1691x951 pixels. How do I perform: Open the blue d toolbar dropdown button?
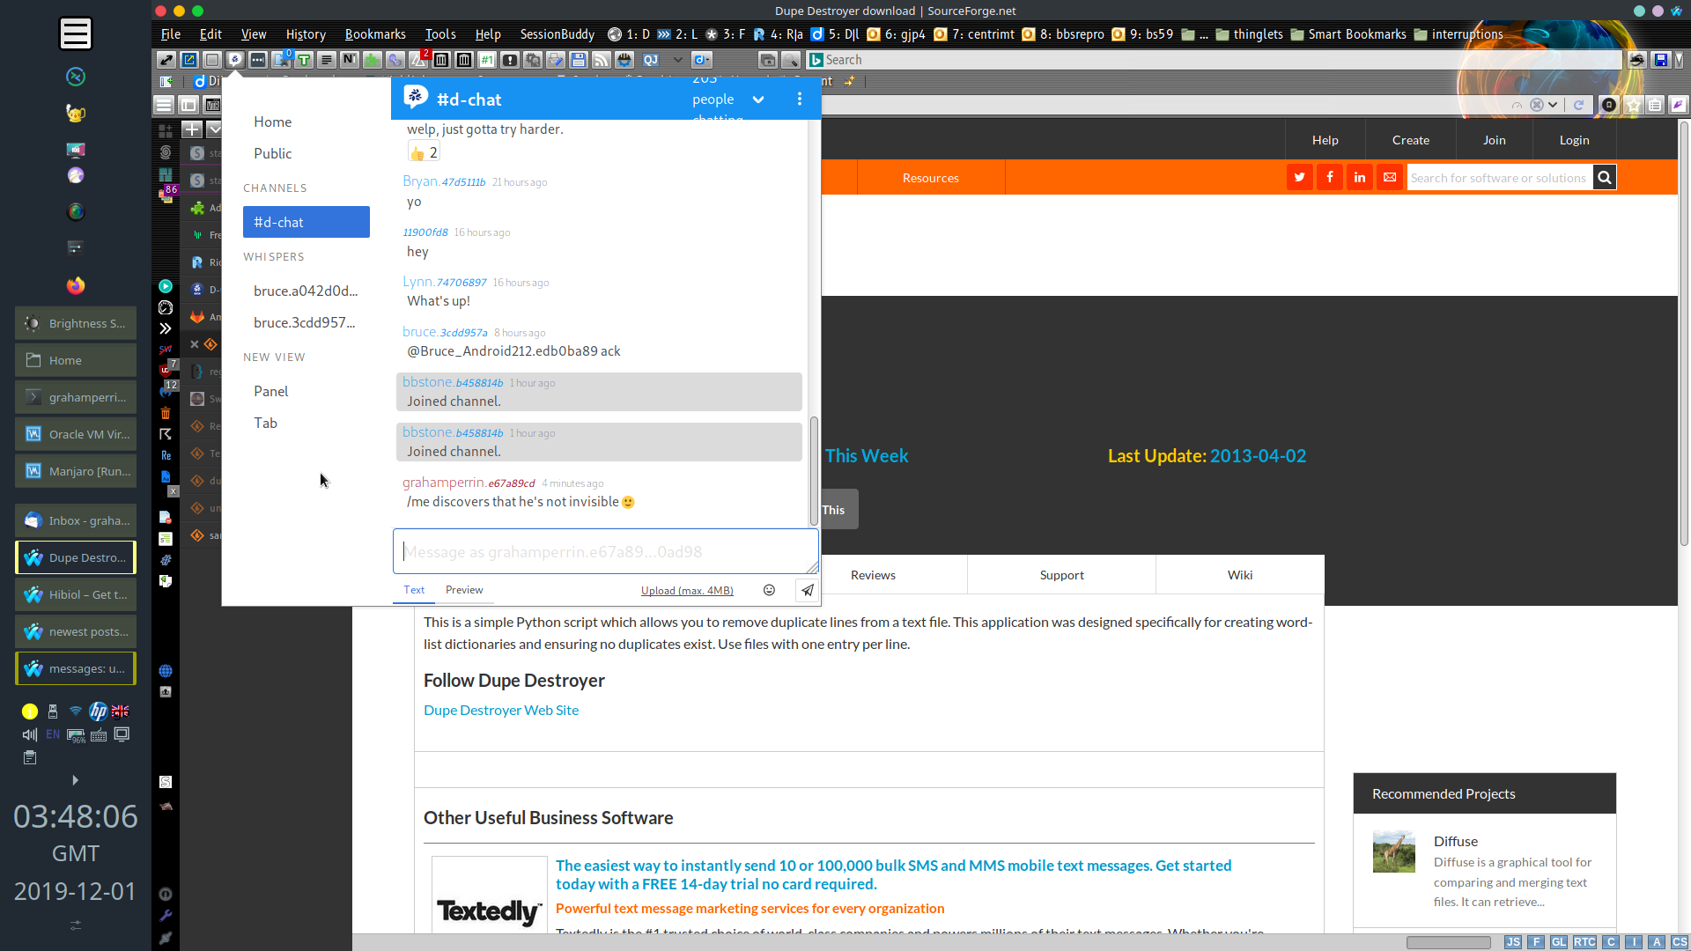[702, 60]
